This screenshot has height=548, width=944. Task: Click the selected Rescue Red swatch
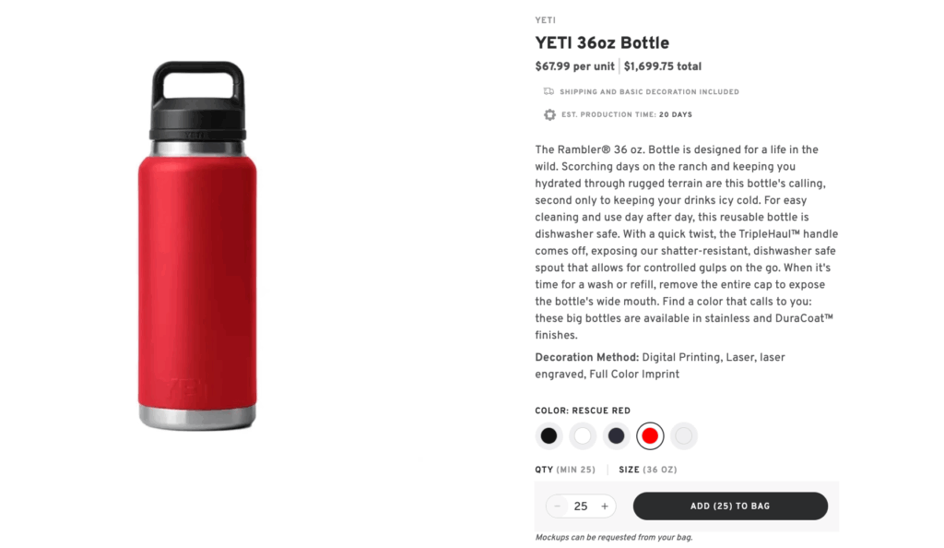650,435
